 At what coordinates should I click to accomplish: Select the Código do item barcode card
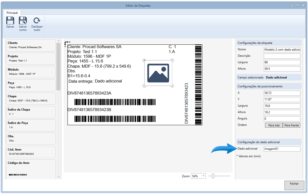(x=31, y=169)
